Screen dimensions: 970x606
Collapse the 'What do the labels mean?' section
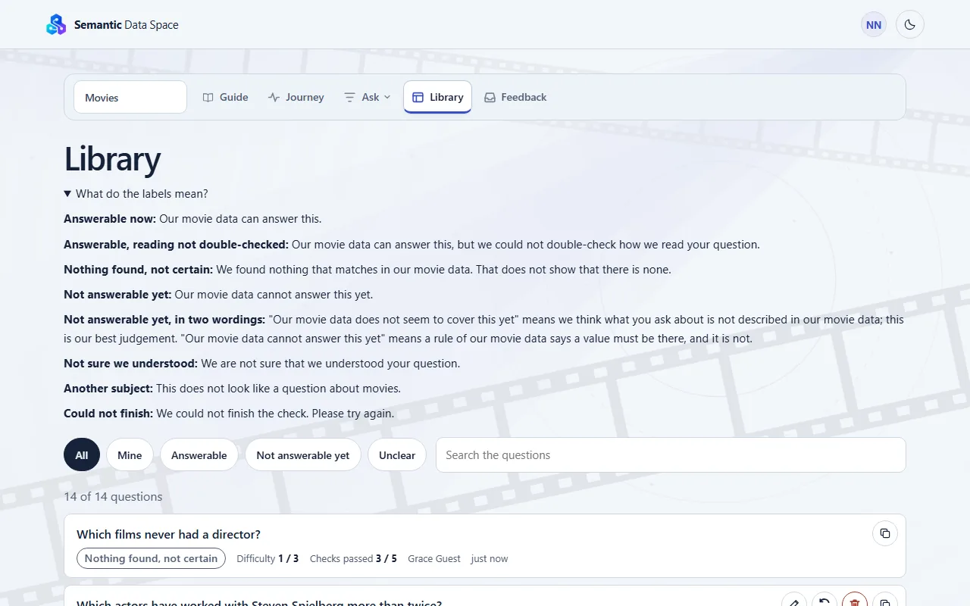coord(136,194)
